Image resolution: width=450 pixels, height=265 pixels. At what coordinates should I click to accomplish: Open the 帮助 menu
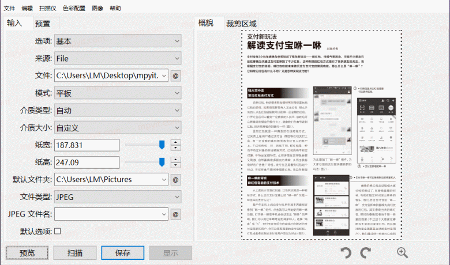[x=115, y=8]
